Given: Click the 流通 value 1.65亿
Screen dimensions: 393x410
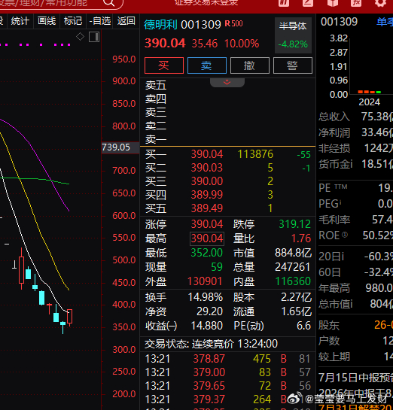Looking at the screenshot, I should click(x=296, y=311).
